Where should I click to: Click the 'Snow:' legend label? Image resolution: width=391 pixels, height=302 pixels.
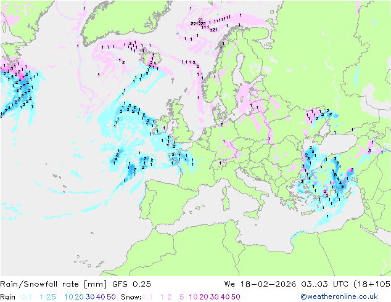131,297
